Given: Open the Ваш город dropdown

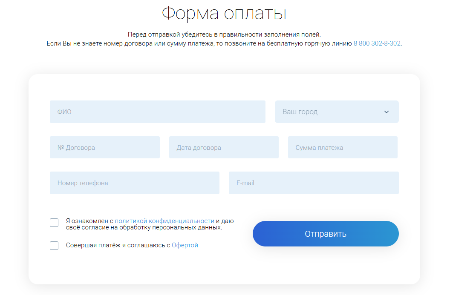Looking at the screenshot, I should coord(337,112).
